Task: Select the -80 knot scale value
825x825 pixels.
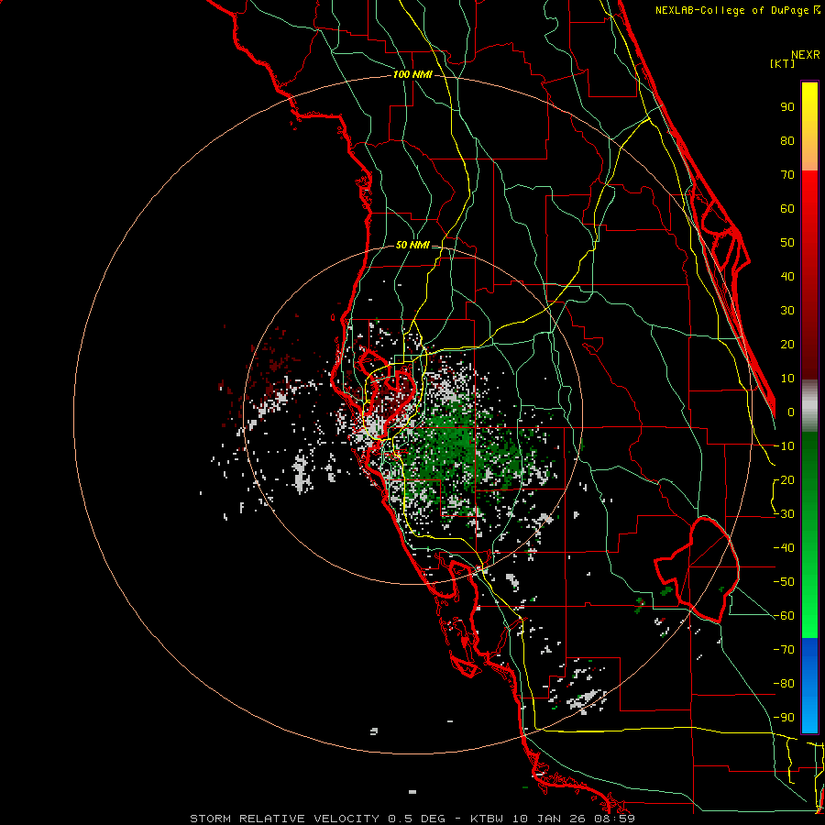Action: (x=784, y=684)
